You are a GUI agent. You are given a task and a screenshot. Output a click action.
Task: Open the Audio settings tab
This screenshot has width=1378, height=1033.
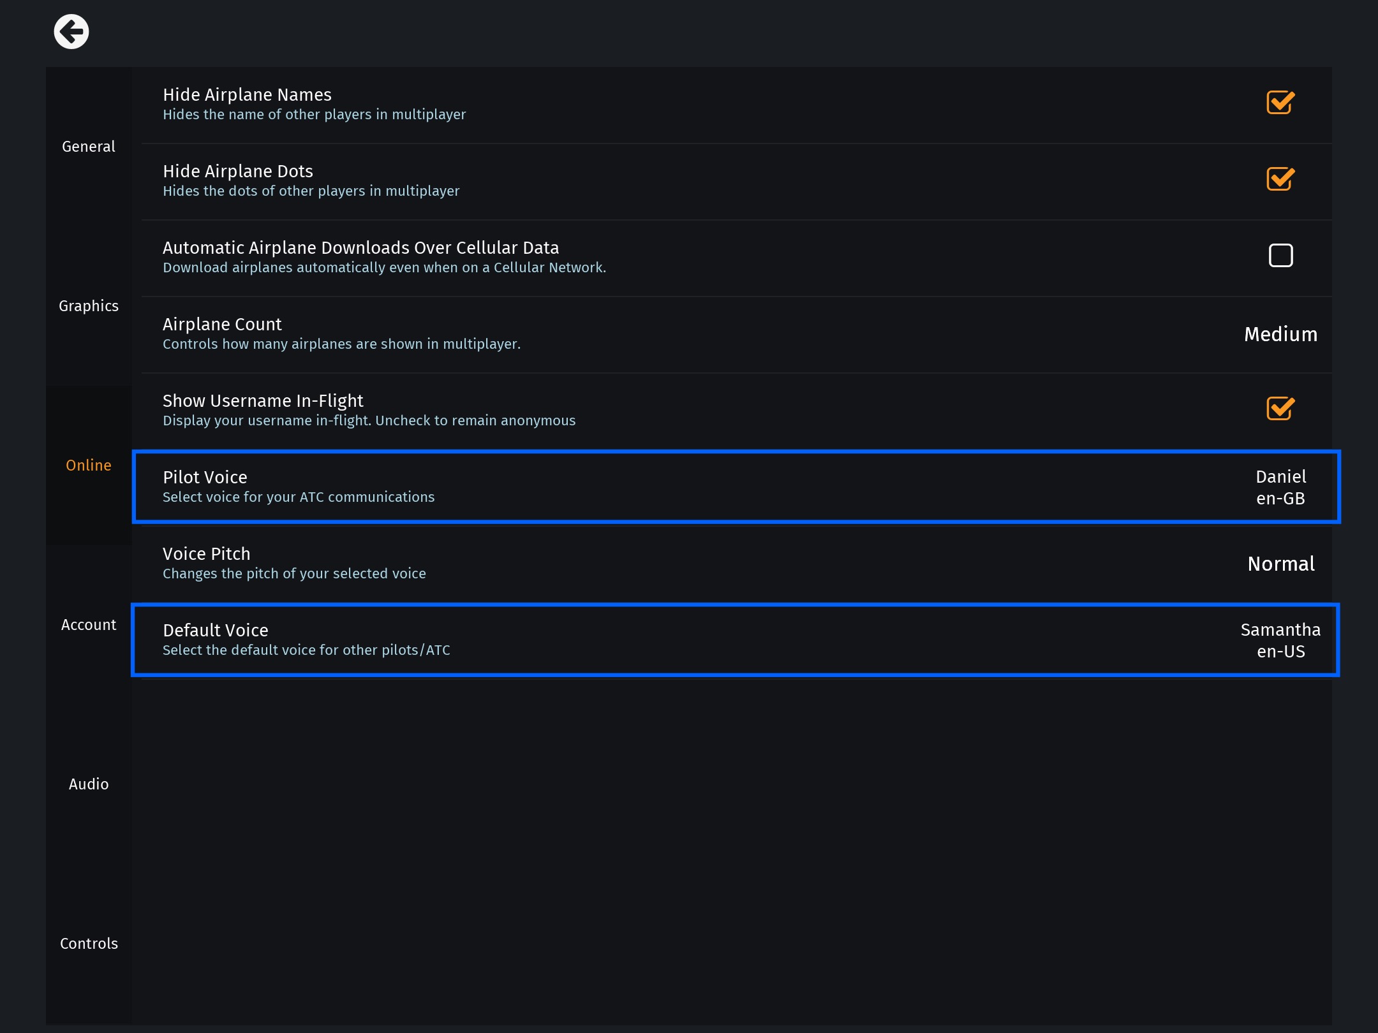point(89,784)
